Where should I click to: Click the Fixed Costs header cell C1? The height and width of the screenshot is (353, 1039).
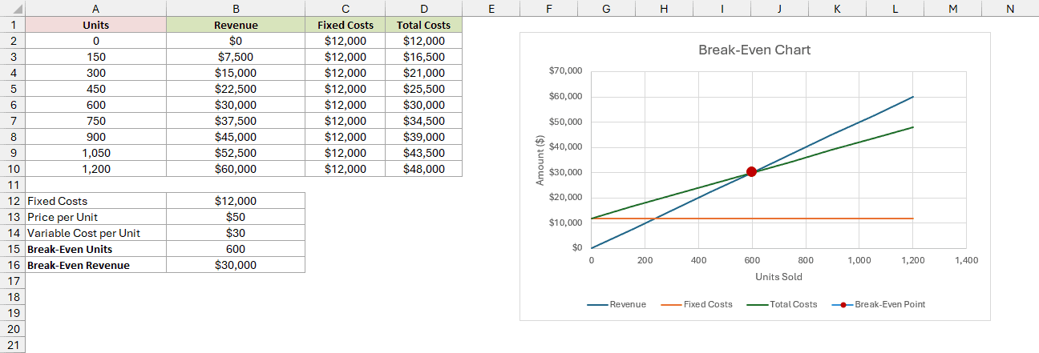(x=346, y=25)
